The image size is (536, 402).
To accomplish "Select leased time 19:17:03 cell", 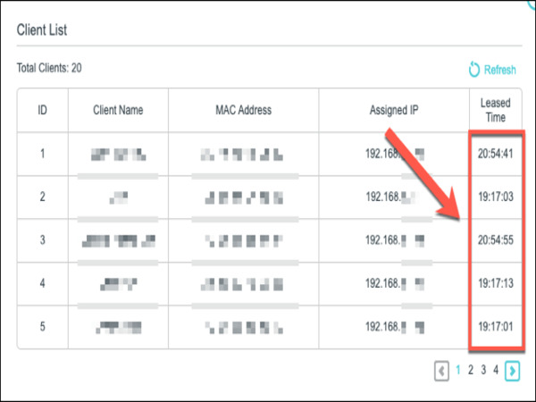I will [495, 197].
